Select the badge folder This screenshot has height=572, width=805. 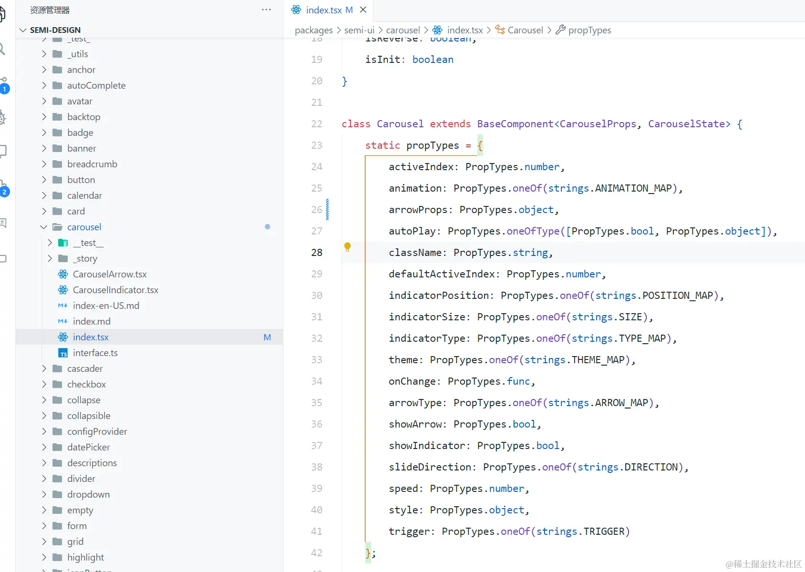[80, 133]
